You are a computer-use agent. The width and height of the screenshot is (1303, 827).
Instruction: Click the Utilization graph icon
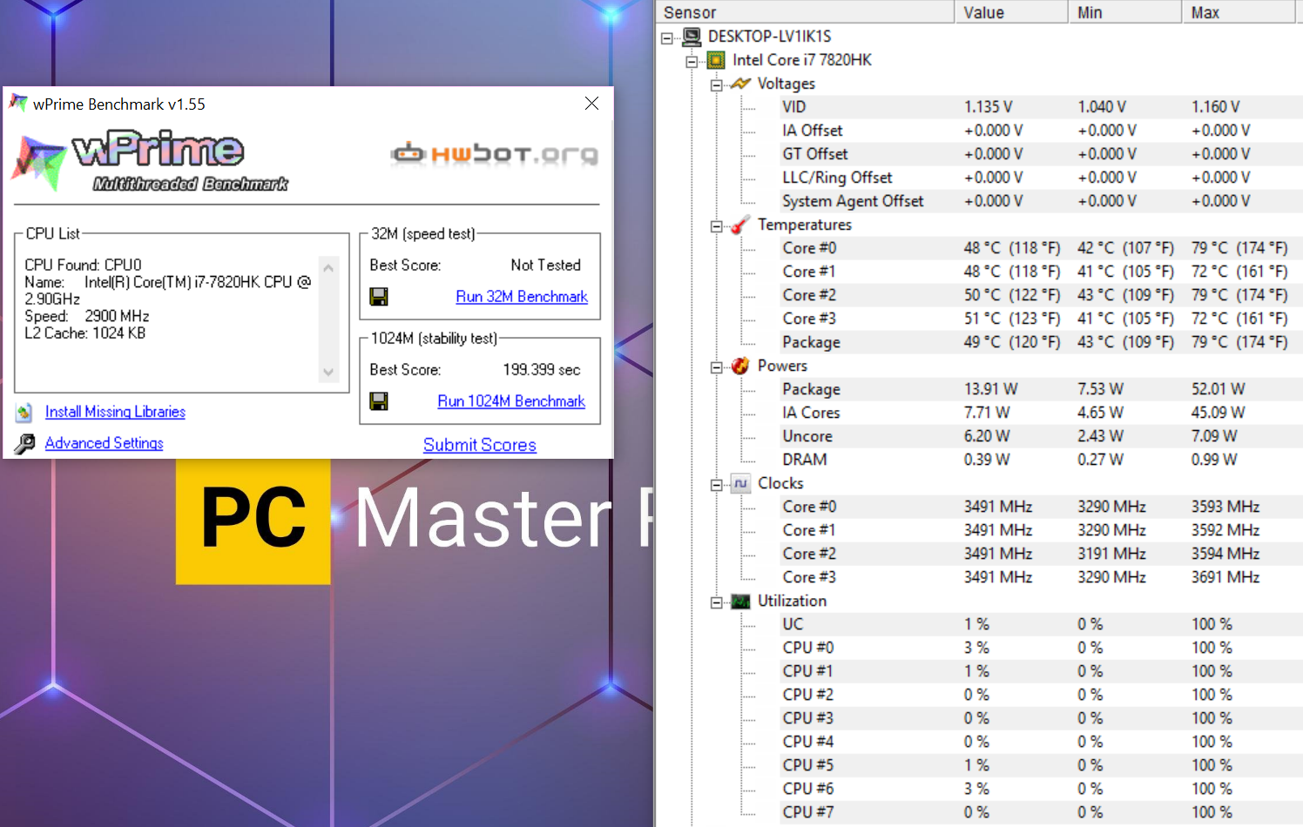(x=740, y=601)
